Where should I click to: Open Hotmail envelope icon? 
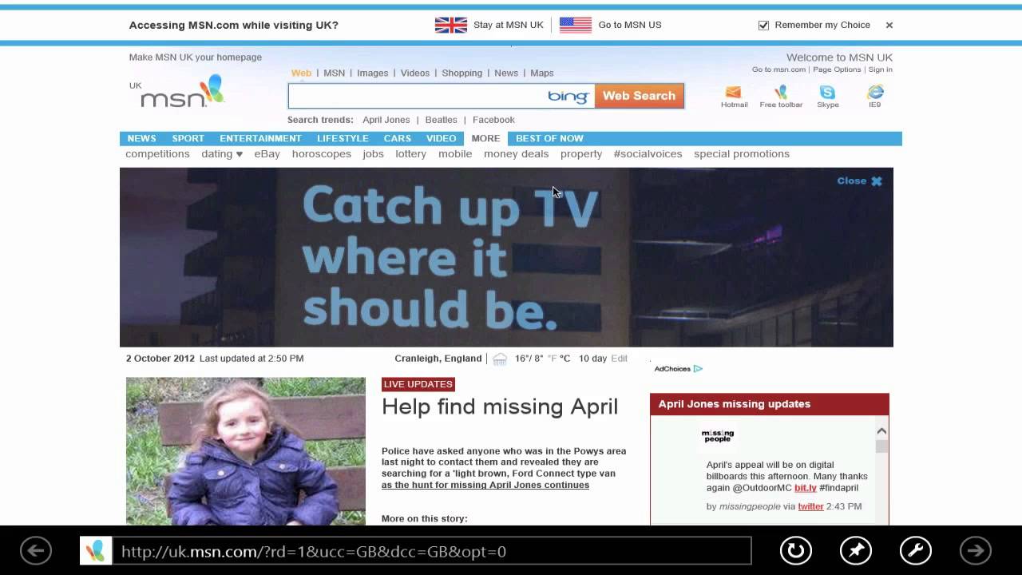[x=733, y=92]
